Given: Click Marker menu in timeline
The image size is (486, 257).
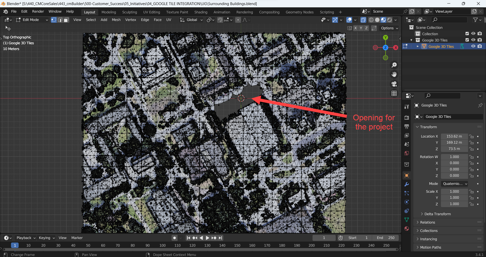Looking at the screenshot, I should point(77,238).
